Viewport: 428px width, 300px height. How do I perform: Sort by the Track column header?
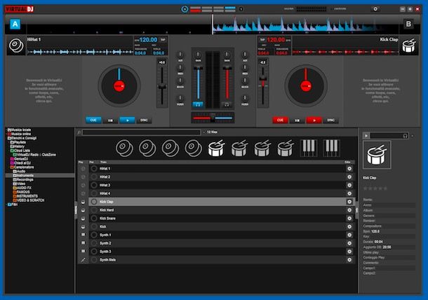pyautogui.click(x=103, y=162)
